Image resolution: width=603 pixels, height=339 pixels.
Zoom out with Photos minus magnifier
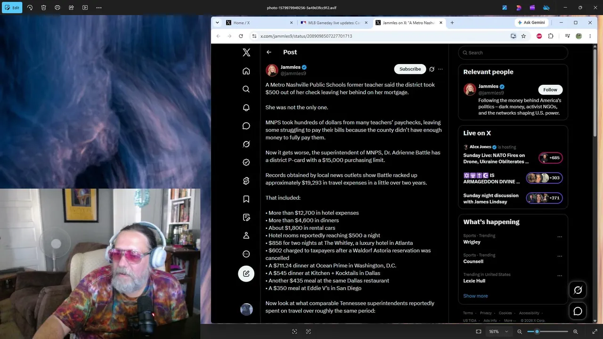pyautogui.click(x=520, y=331)
